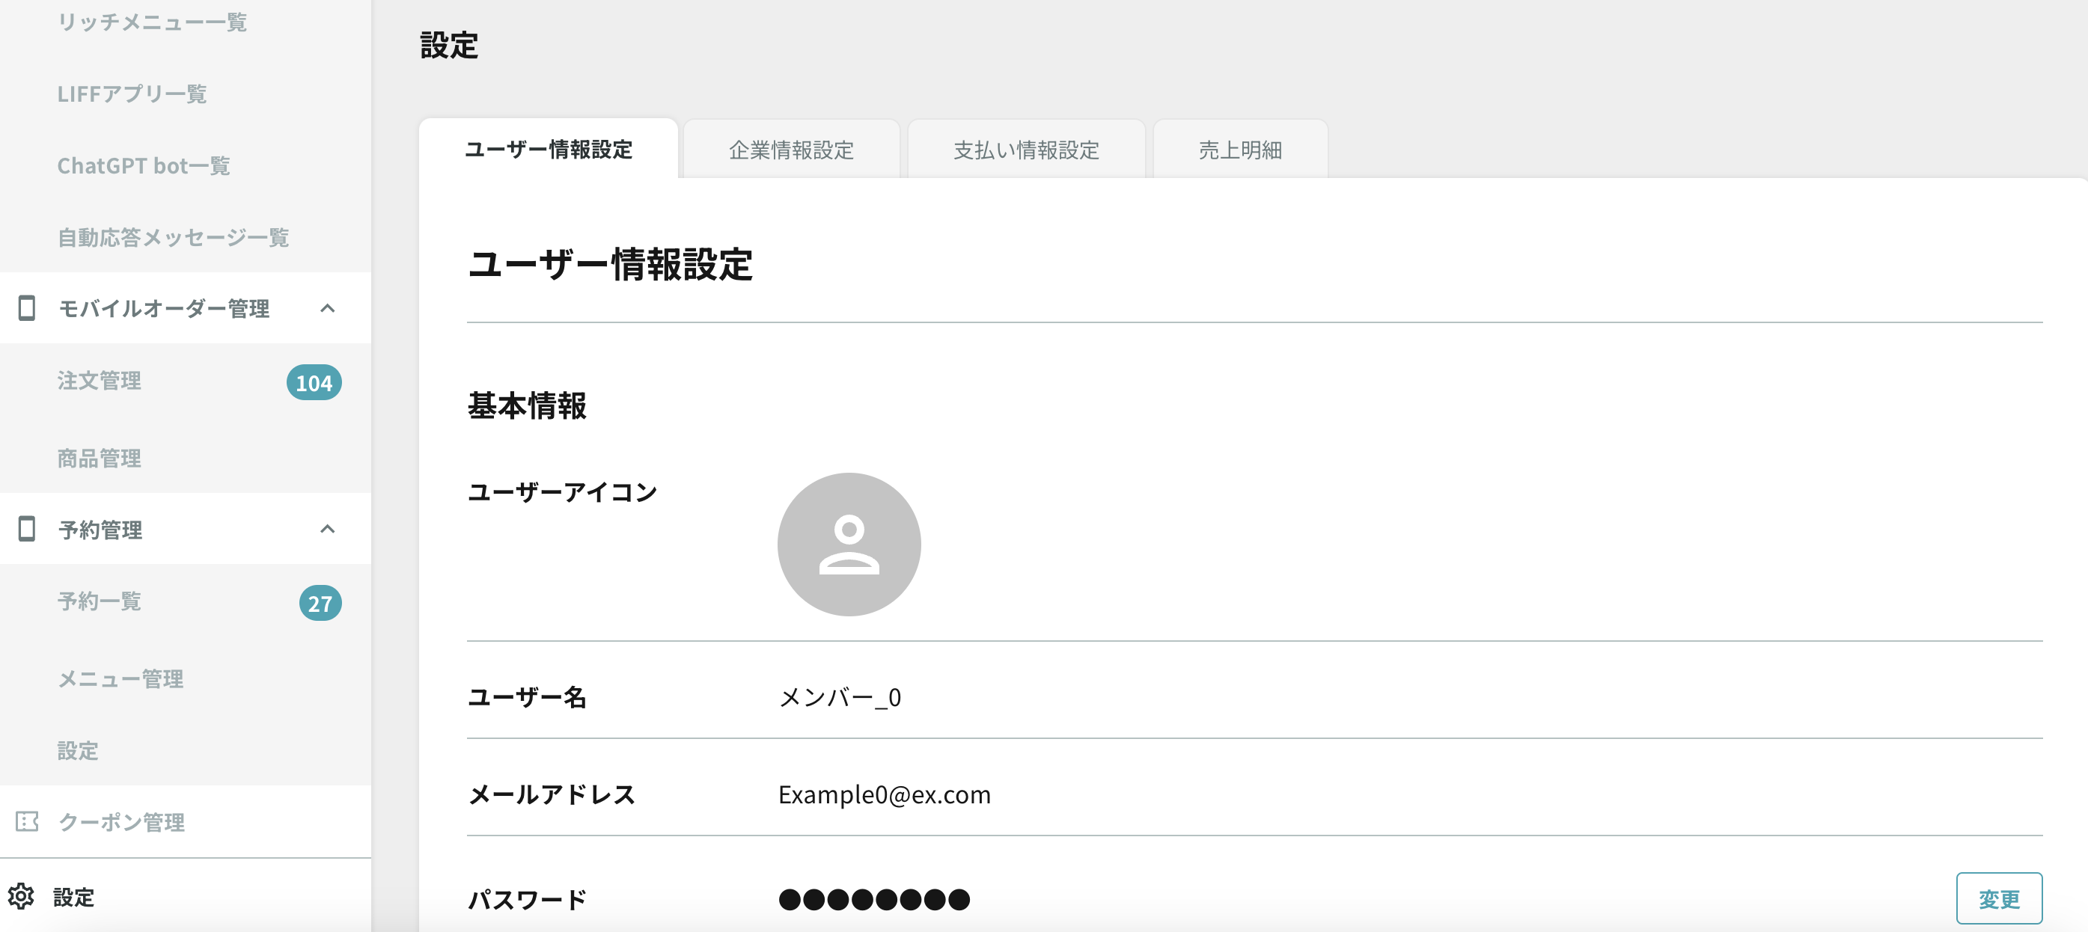Go to 商品管理 page
The height and width of the screenshot is (932, 2088).
99,458
